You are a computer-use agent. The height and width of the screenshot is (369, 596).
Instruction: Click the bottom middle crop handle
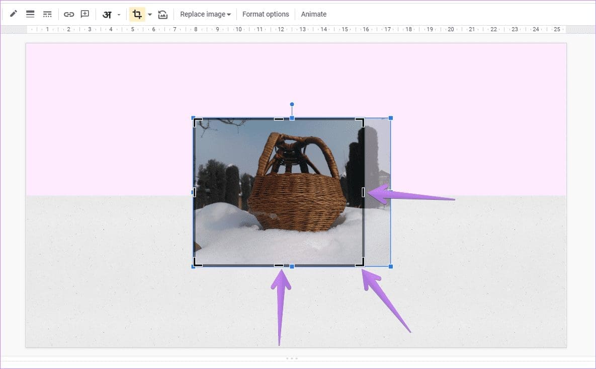[x=279, y=265]
